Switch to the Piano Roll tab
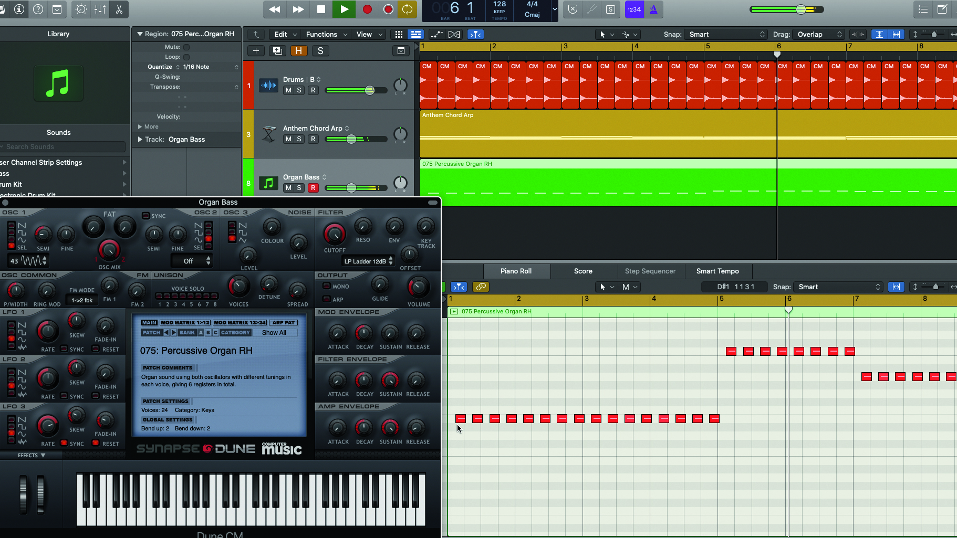This screenshot has width=957, height=538. [516, 271]
